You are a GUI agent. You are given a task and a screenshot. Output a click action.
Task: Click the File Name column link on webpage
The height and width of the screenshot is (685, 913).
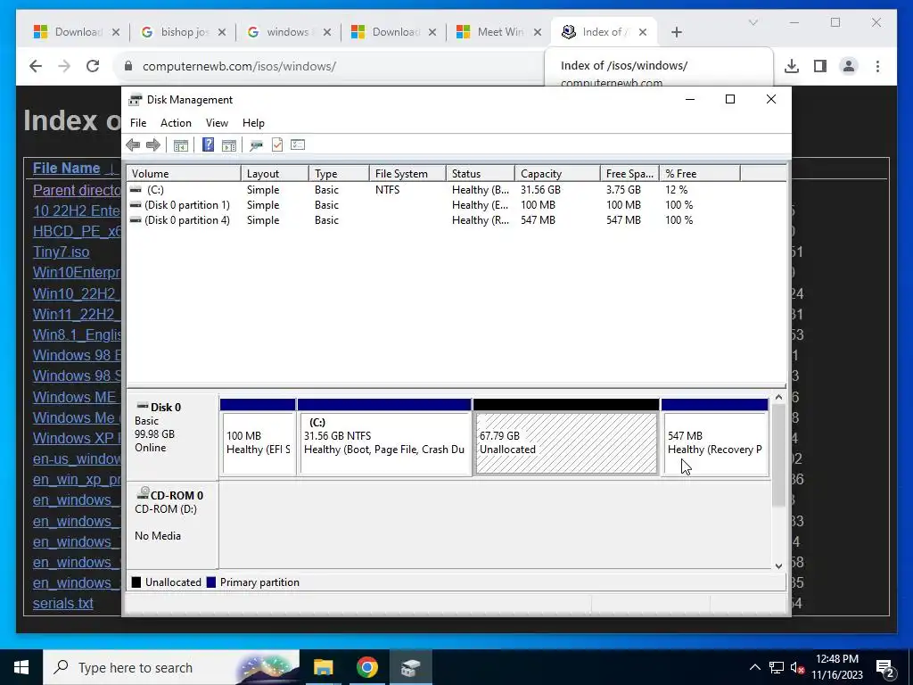point(66,169)
